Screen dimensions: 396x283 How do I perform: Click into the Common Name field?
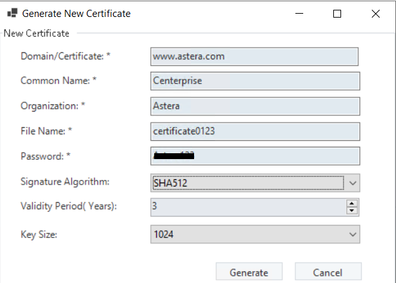point(254,81)
